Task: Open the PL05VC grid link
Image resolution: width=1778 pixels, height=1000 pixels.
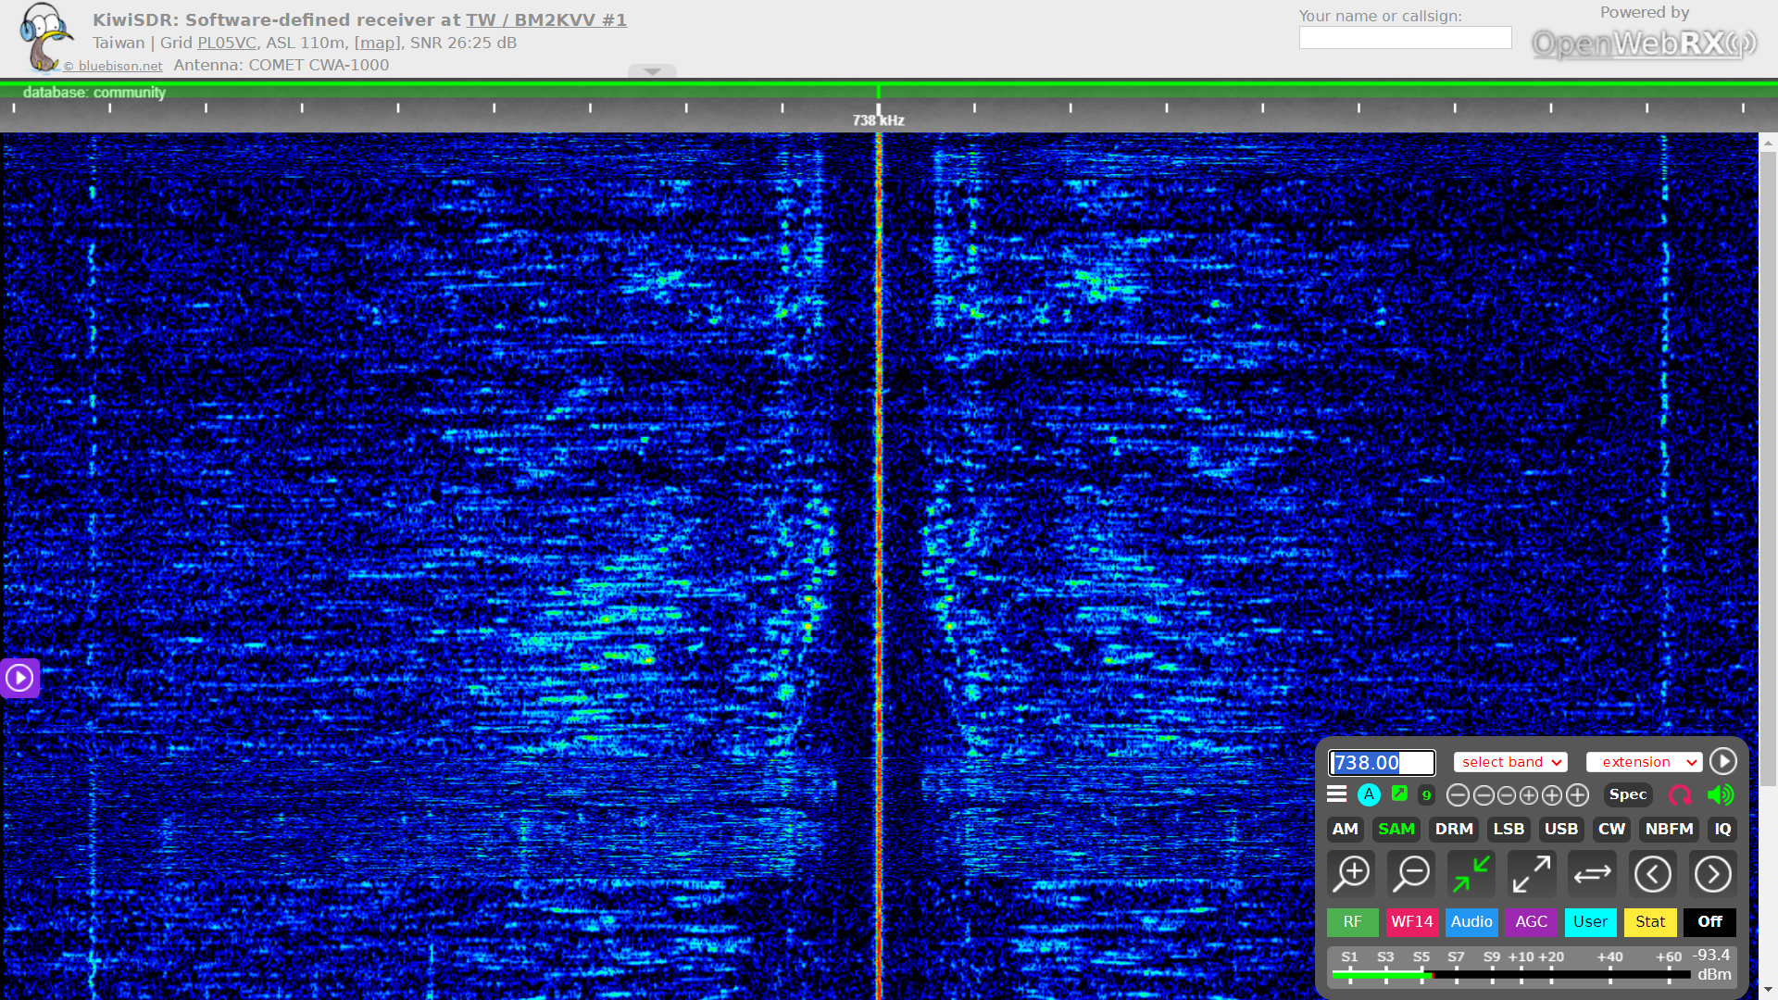Action: tap(226, 43)
